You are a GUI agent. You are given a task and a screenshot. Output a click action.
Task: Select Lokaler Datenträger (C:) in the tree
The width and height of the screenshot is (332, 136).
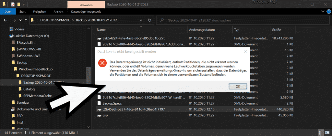pyautogui.click(x=32, y=36)
